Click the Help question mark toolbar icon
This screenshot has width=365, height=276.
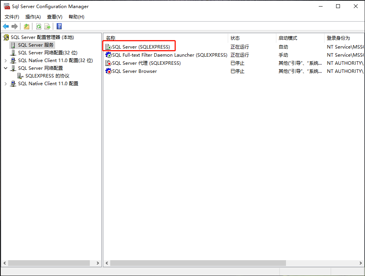coord(59,26)
